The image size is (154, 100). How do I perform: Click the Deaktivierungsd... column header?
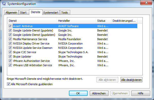[x=124, y=21]
